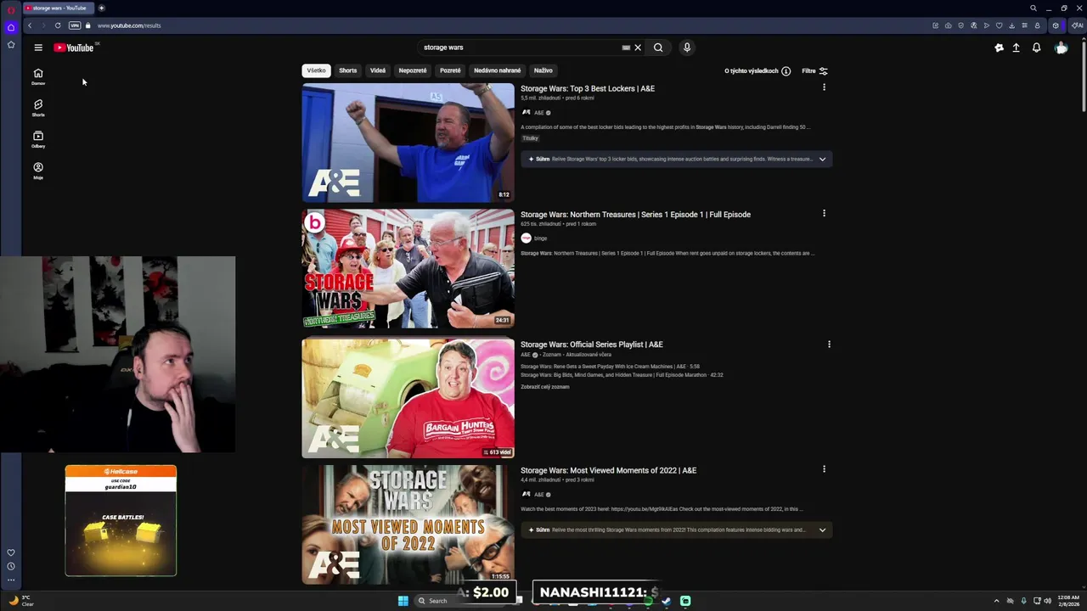
Task: Open Storage Wars: Northern Treasures episode title
Action: click(x=635, y=214)
